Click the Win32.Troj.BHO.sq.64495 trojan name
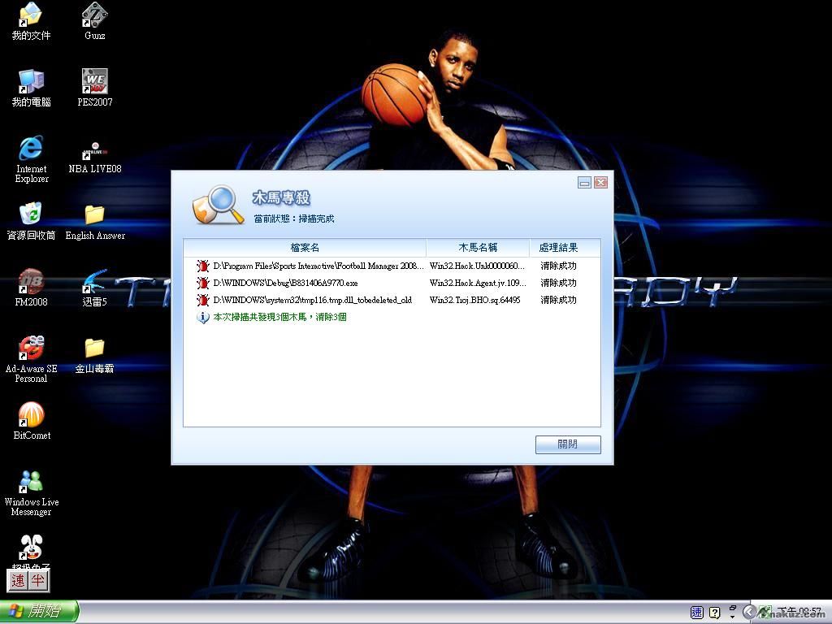This screenshot has height=624, width=832. tap(474, 300)
